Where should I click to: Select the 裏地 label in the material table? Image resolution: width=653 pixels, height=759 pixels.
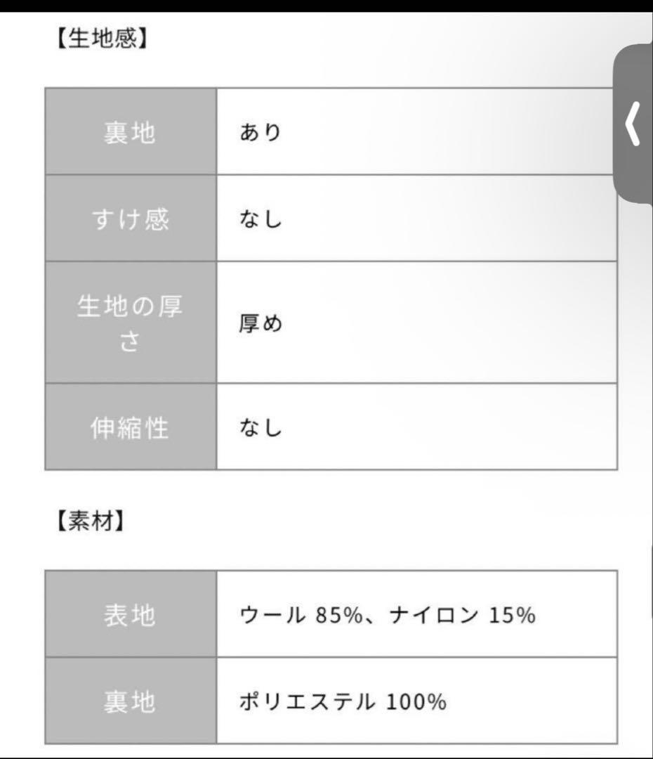click(x=131, y=701)
